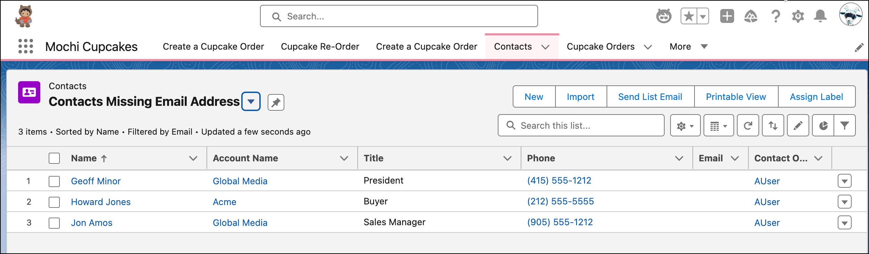Open the Display As table selector

point(718,126)
